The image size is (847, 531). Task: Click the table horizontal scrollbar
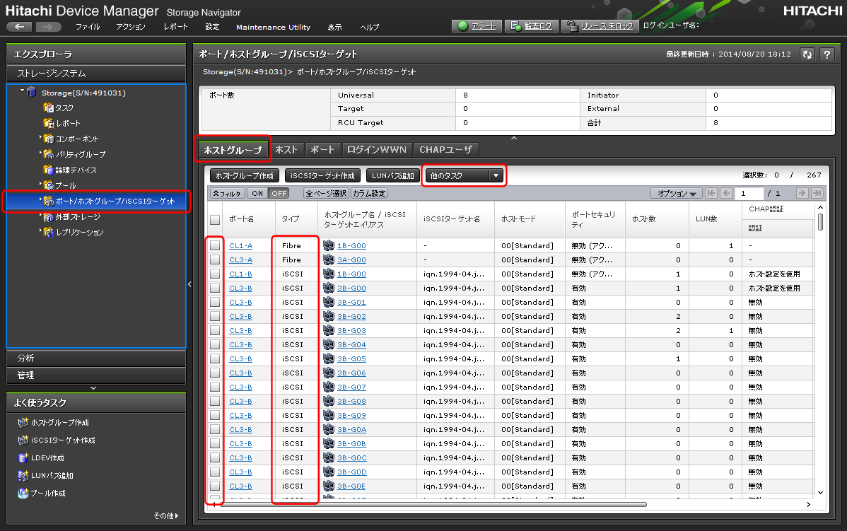(433, 505)
